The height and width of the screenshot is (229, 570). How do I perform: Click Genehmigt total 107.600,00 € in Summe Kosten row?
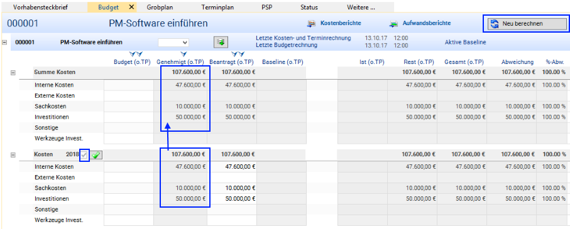(x=189, y=72)
